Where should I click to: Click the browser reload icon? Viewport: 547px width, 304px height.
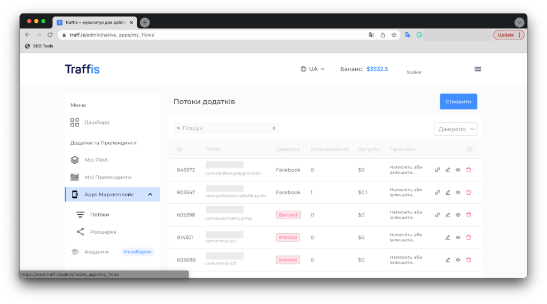[x=50, y=35]
